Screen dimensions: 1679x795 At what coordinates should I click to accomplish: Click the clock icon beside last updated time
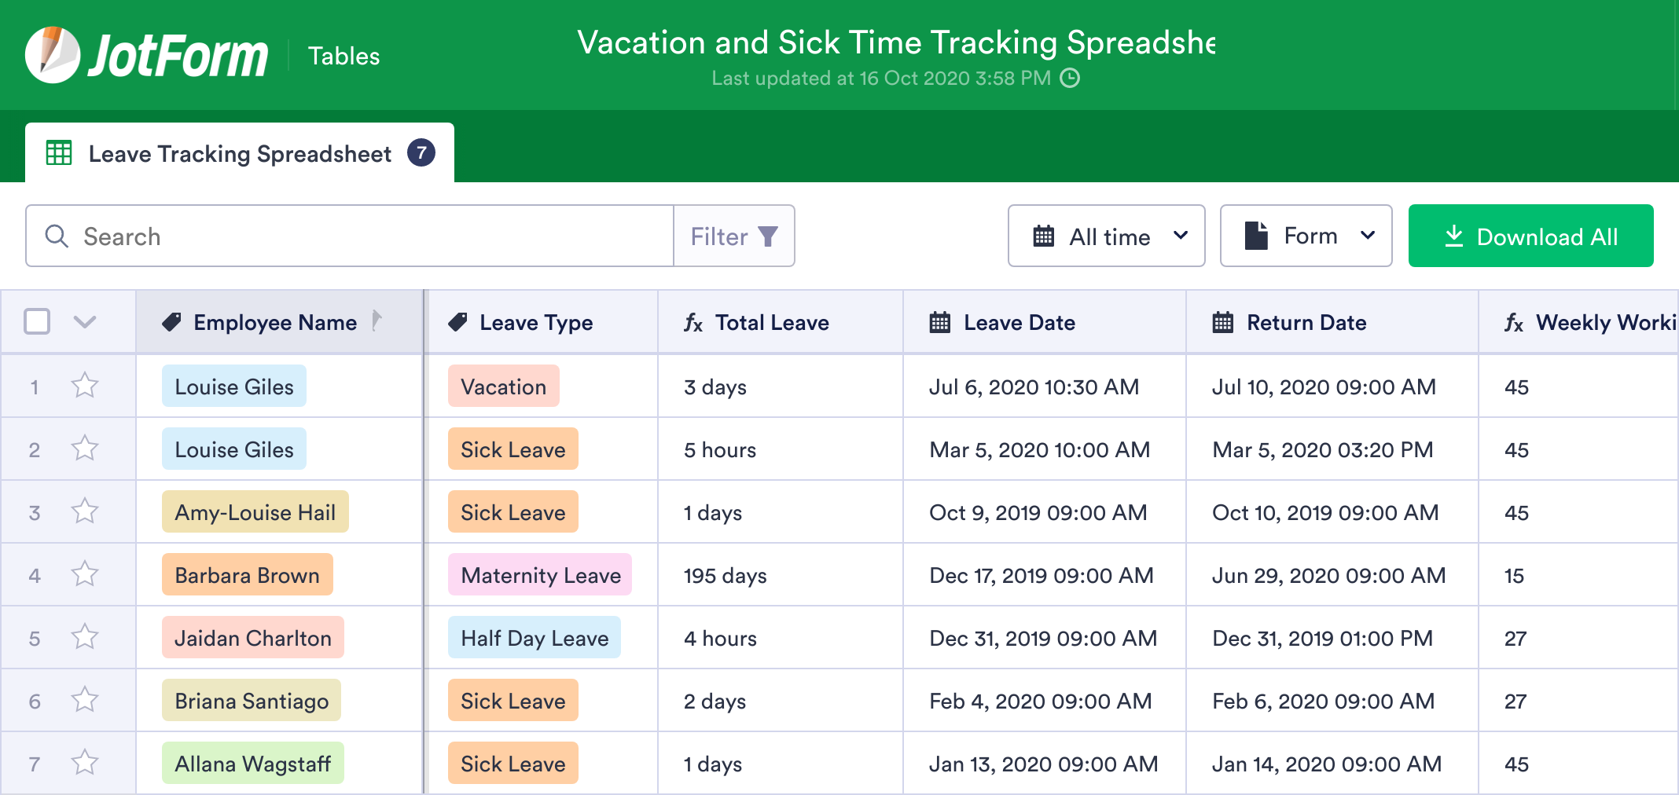point(1071,78)
